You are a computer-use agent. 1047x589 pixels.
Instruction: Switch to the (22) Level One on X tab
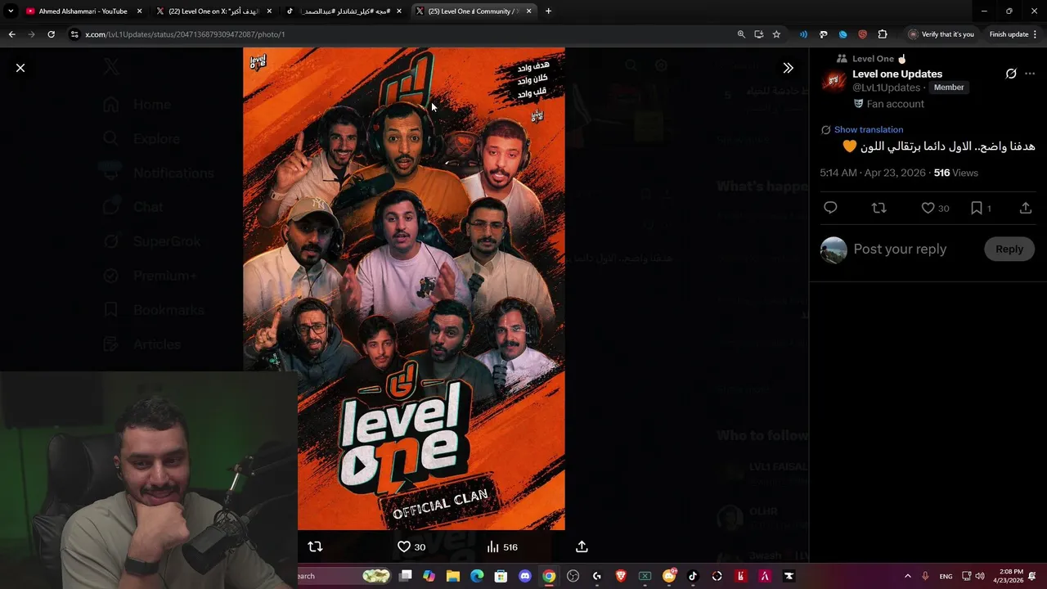pyautogui.click(x=213, y=11)
